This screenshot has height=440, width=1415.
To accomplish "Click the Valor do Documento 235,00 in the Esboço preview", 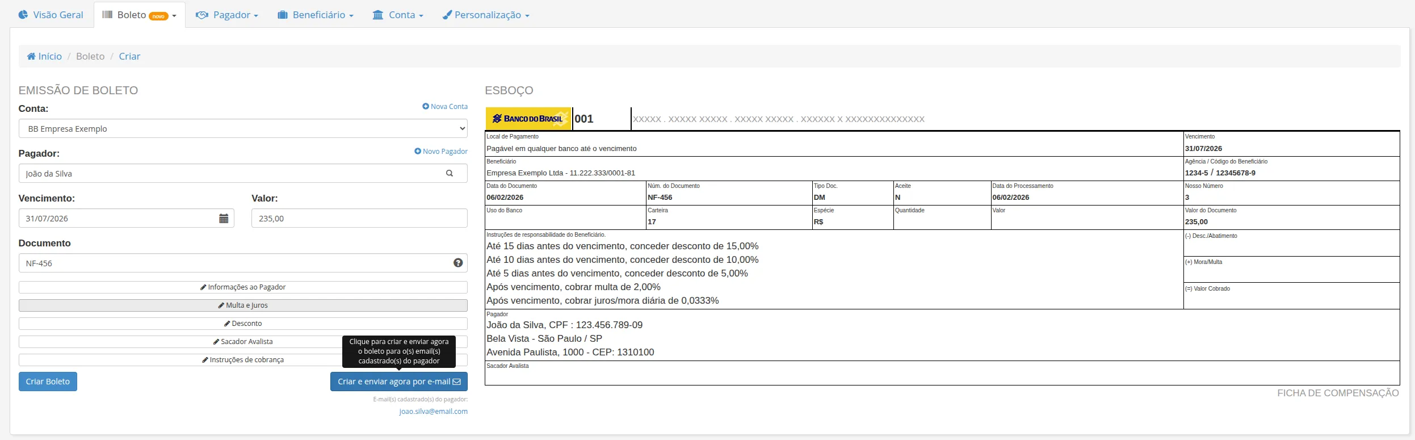I will [1196, 221].
